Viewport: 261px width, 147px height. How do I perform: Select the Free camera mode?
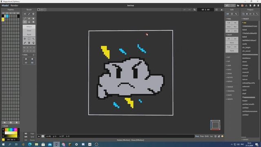pyautogui.click(x=202, y=136)
